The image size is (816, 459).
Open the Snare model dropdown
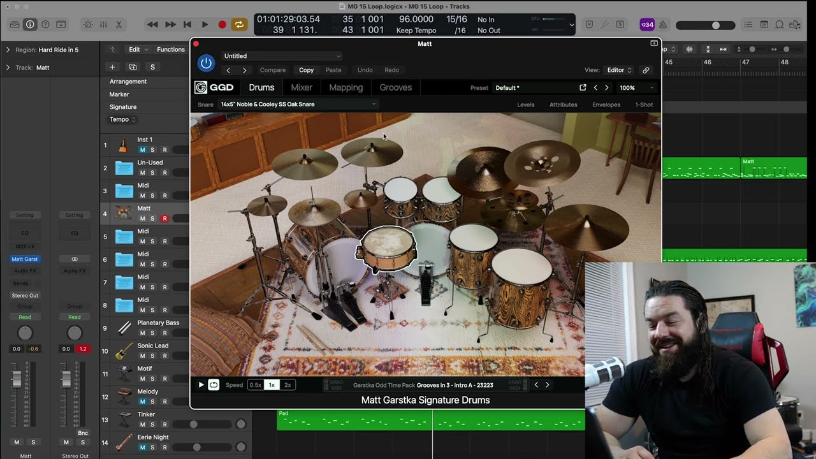tap(298, 104)
